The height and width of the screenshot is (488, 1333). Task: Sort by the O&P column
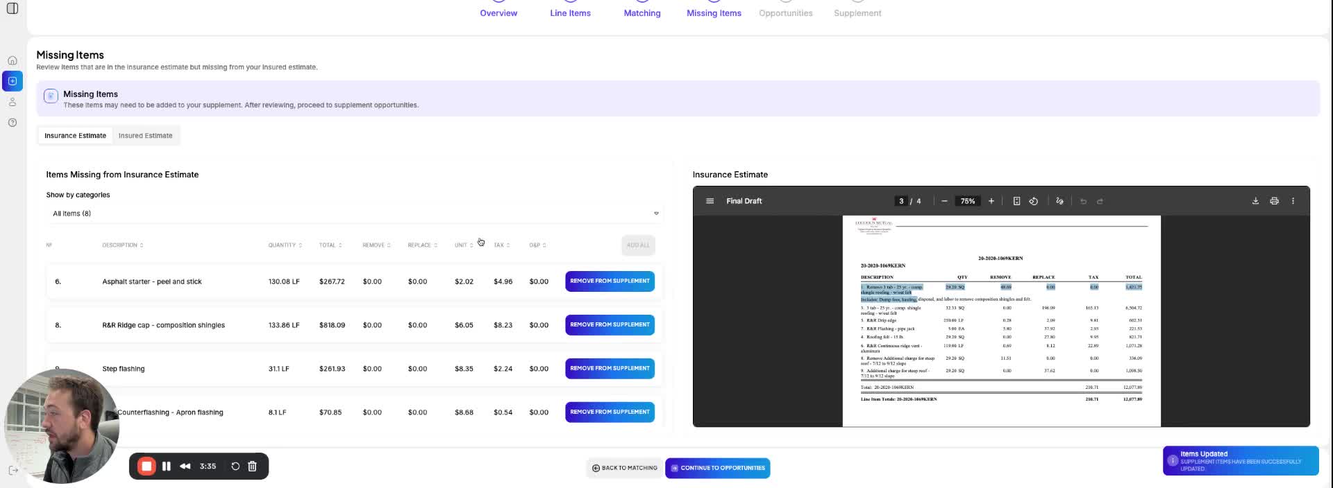coord(537,245)
